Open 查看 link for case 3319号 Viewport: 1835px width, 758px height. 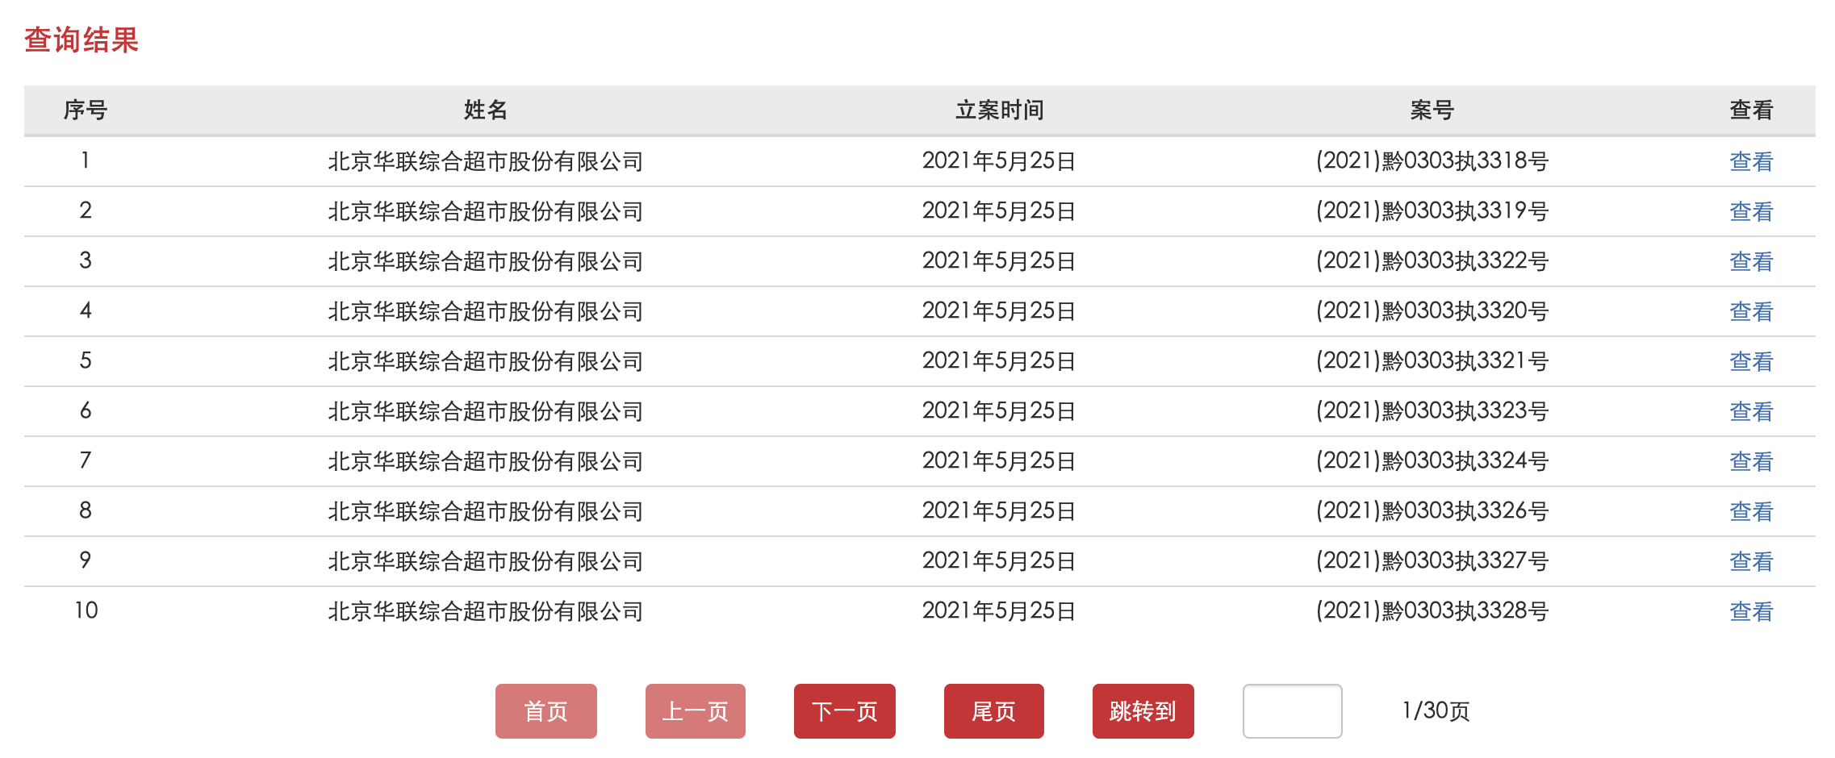click(x=1750, y=212)
